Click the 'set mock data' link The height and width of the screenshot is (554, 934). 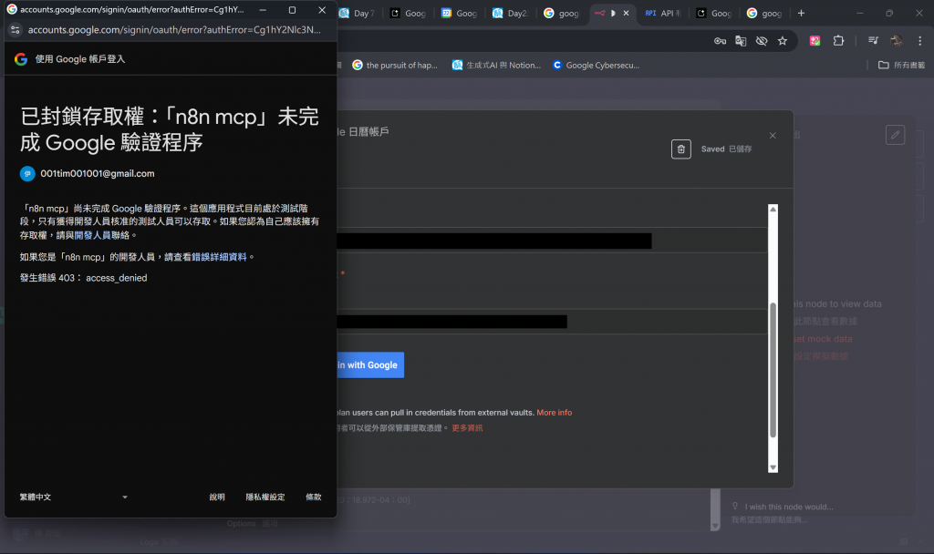click(x=823, y=339)
